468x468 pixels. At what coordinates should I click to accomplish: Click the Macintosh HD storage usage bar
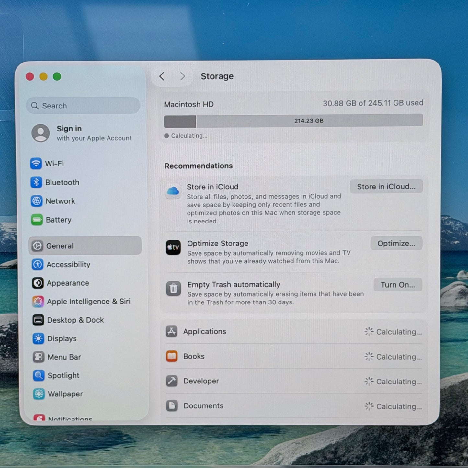coord(293,121)
